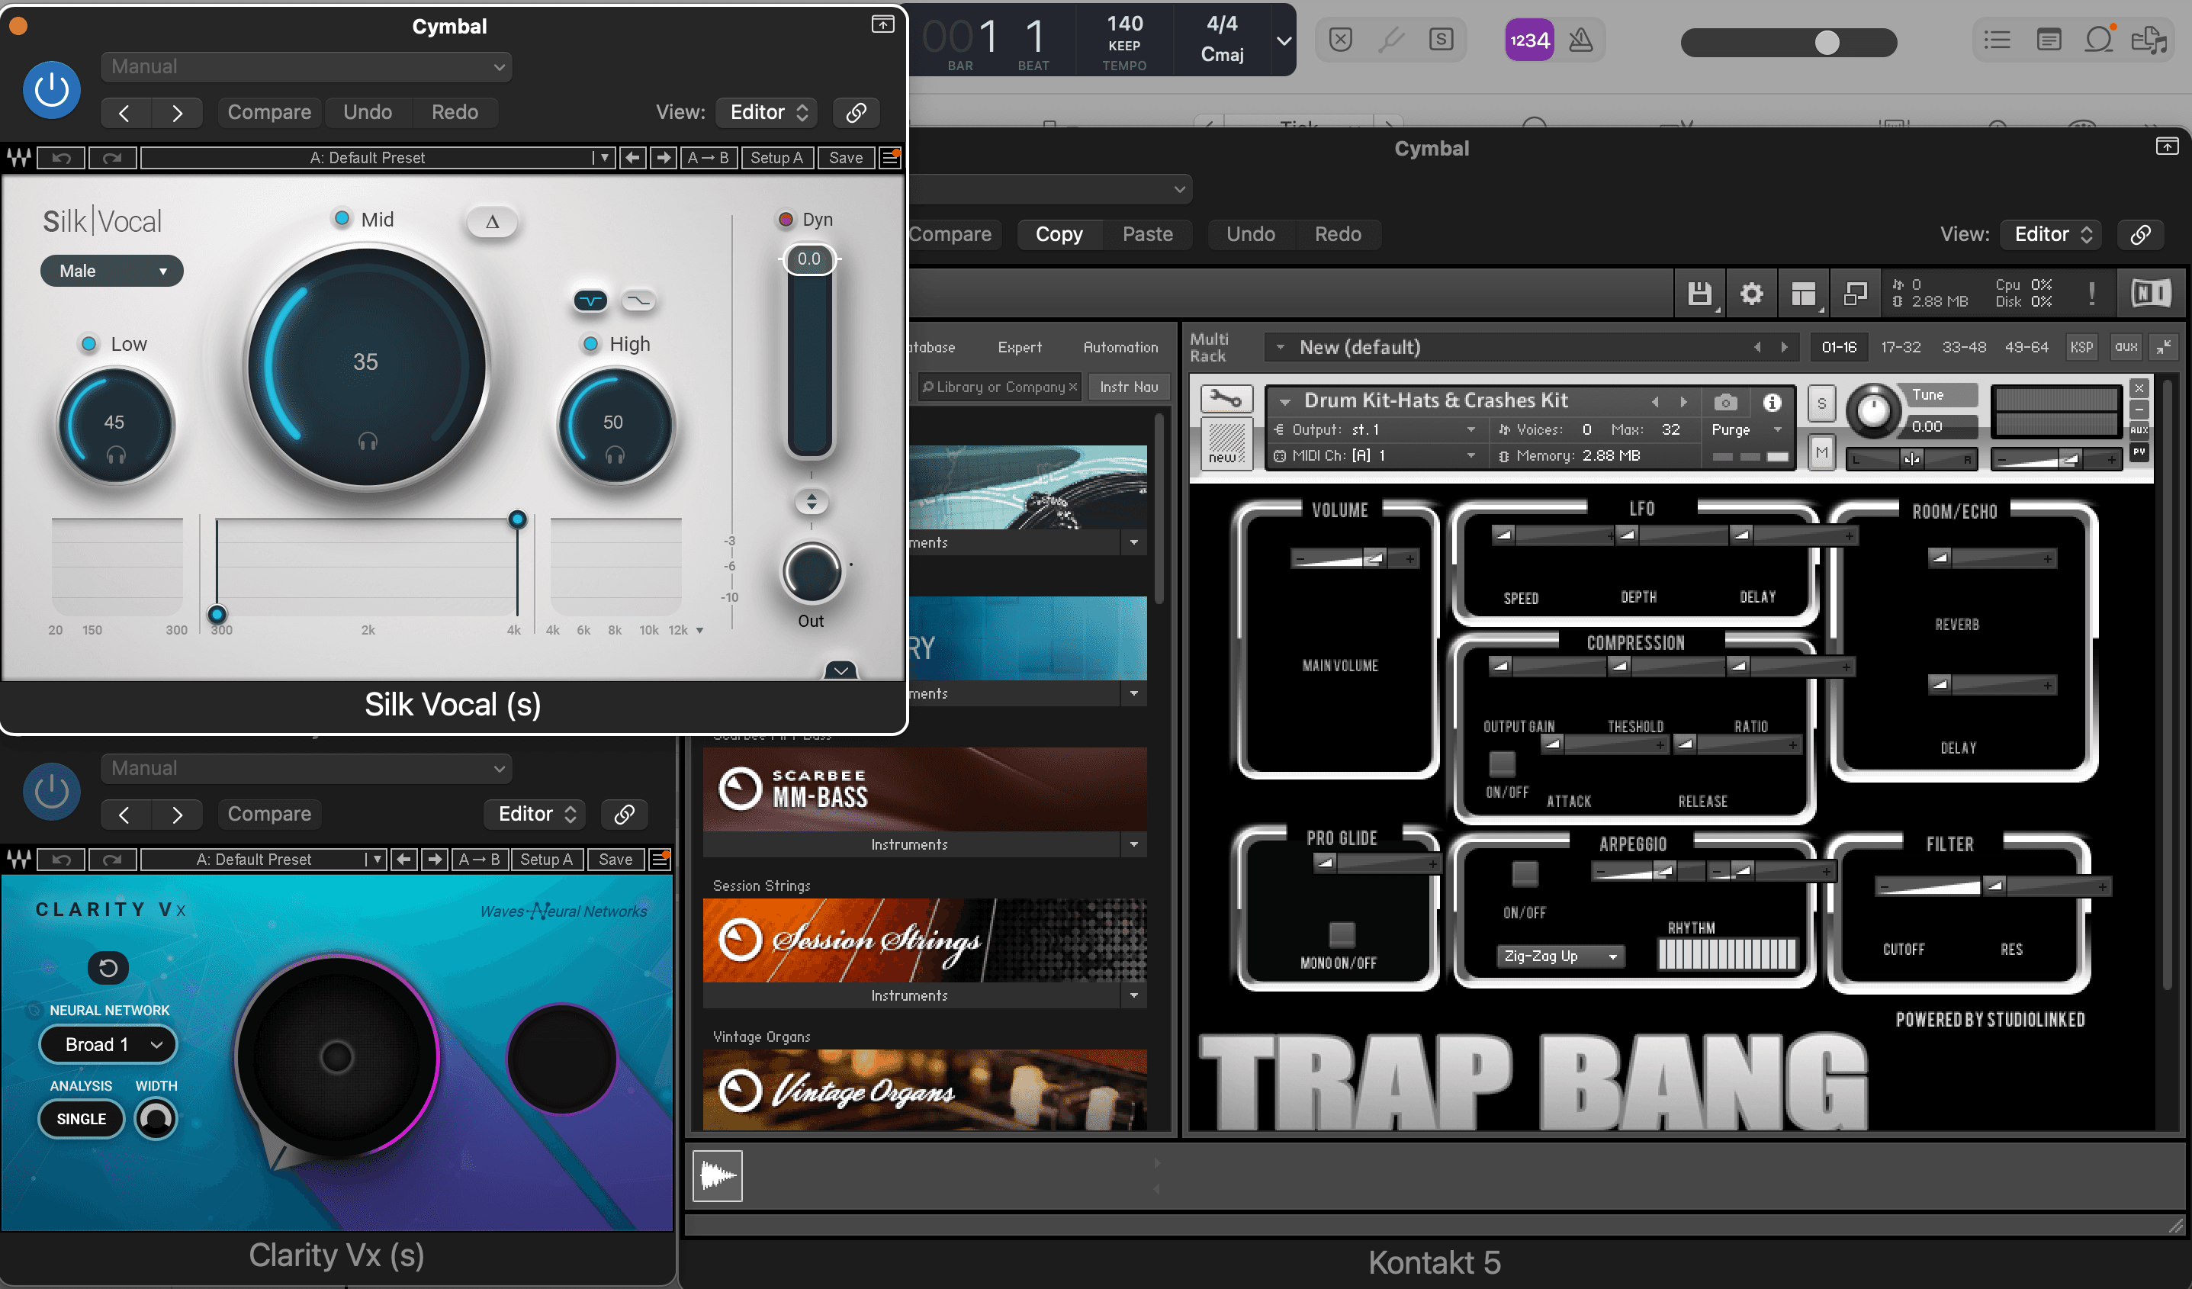Screen dimensions: 2192x1289
Task: Click Paste in Kontakt window header
Action: point(1147,234)
